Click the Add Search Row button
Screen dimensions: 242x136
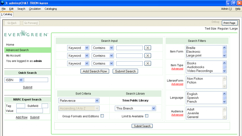[95, 71]
